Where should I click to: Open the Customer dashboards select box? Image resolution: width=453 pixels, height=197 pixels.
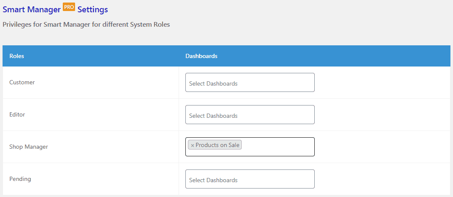[x=250, y=83]
